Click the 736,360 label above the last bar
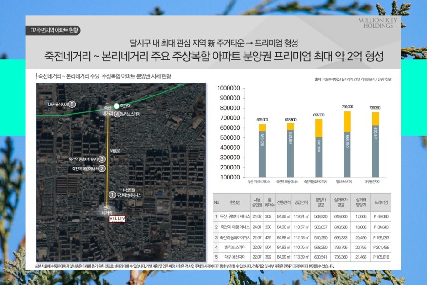 tap(375, 108)
